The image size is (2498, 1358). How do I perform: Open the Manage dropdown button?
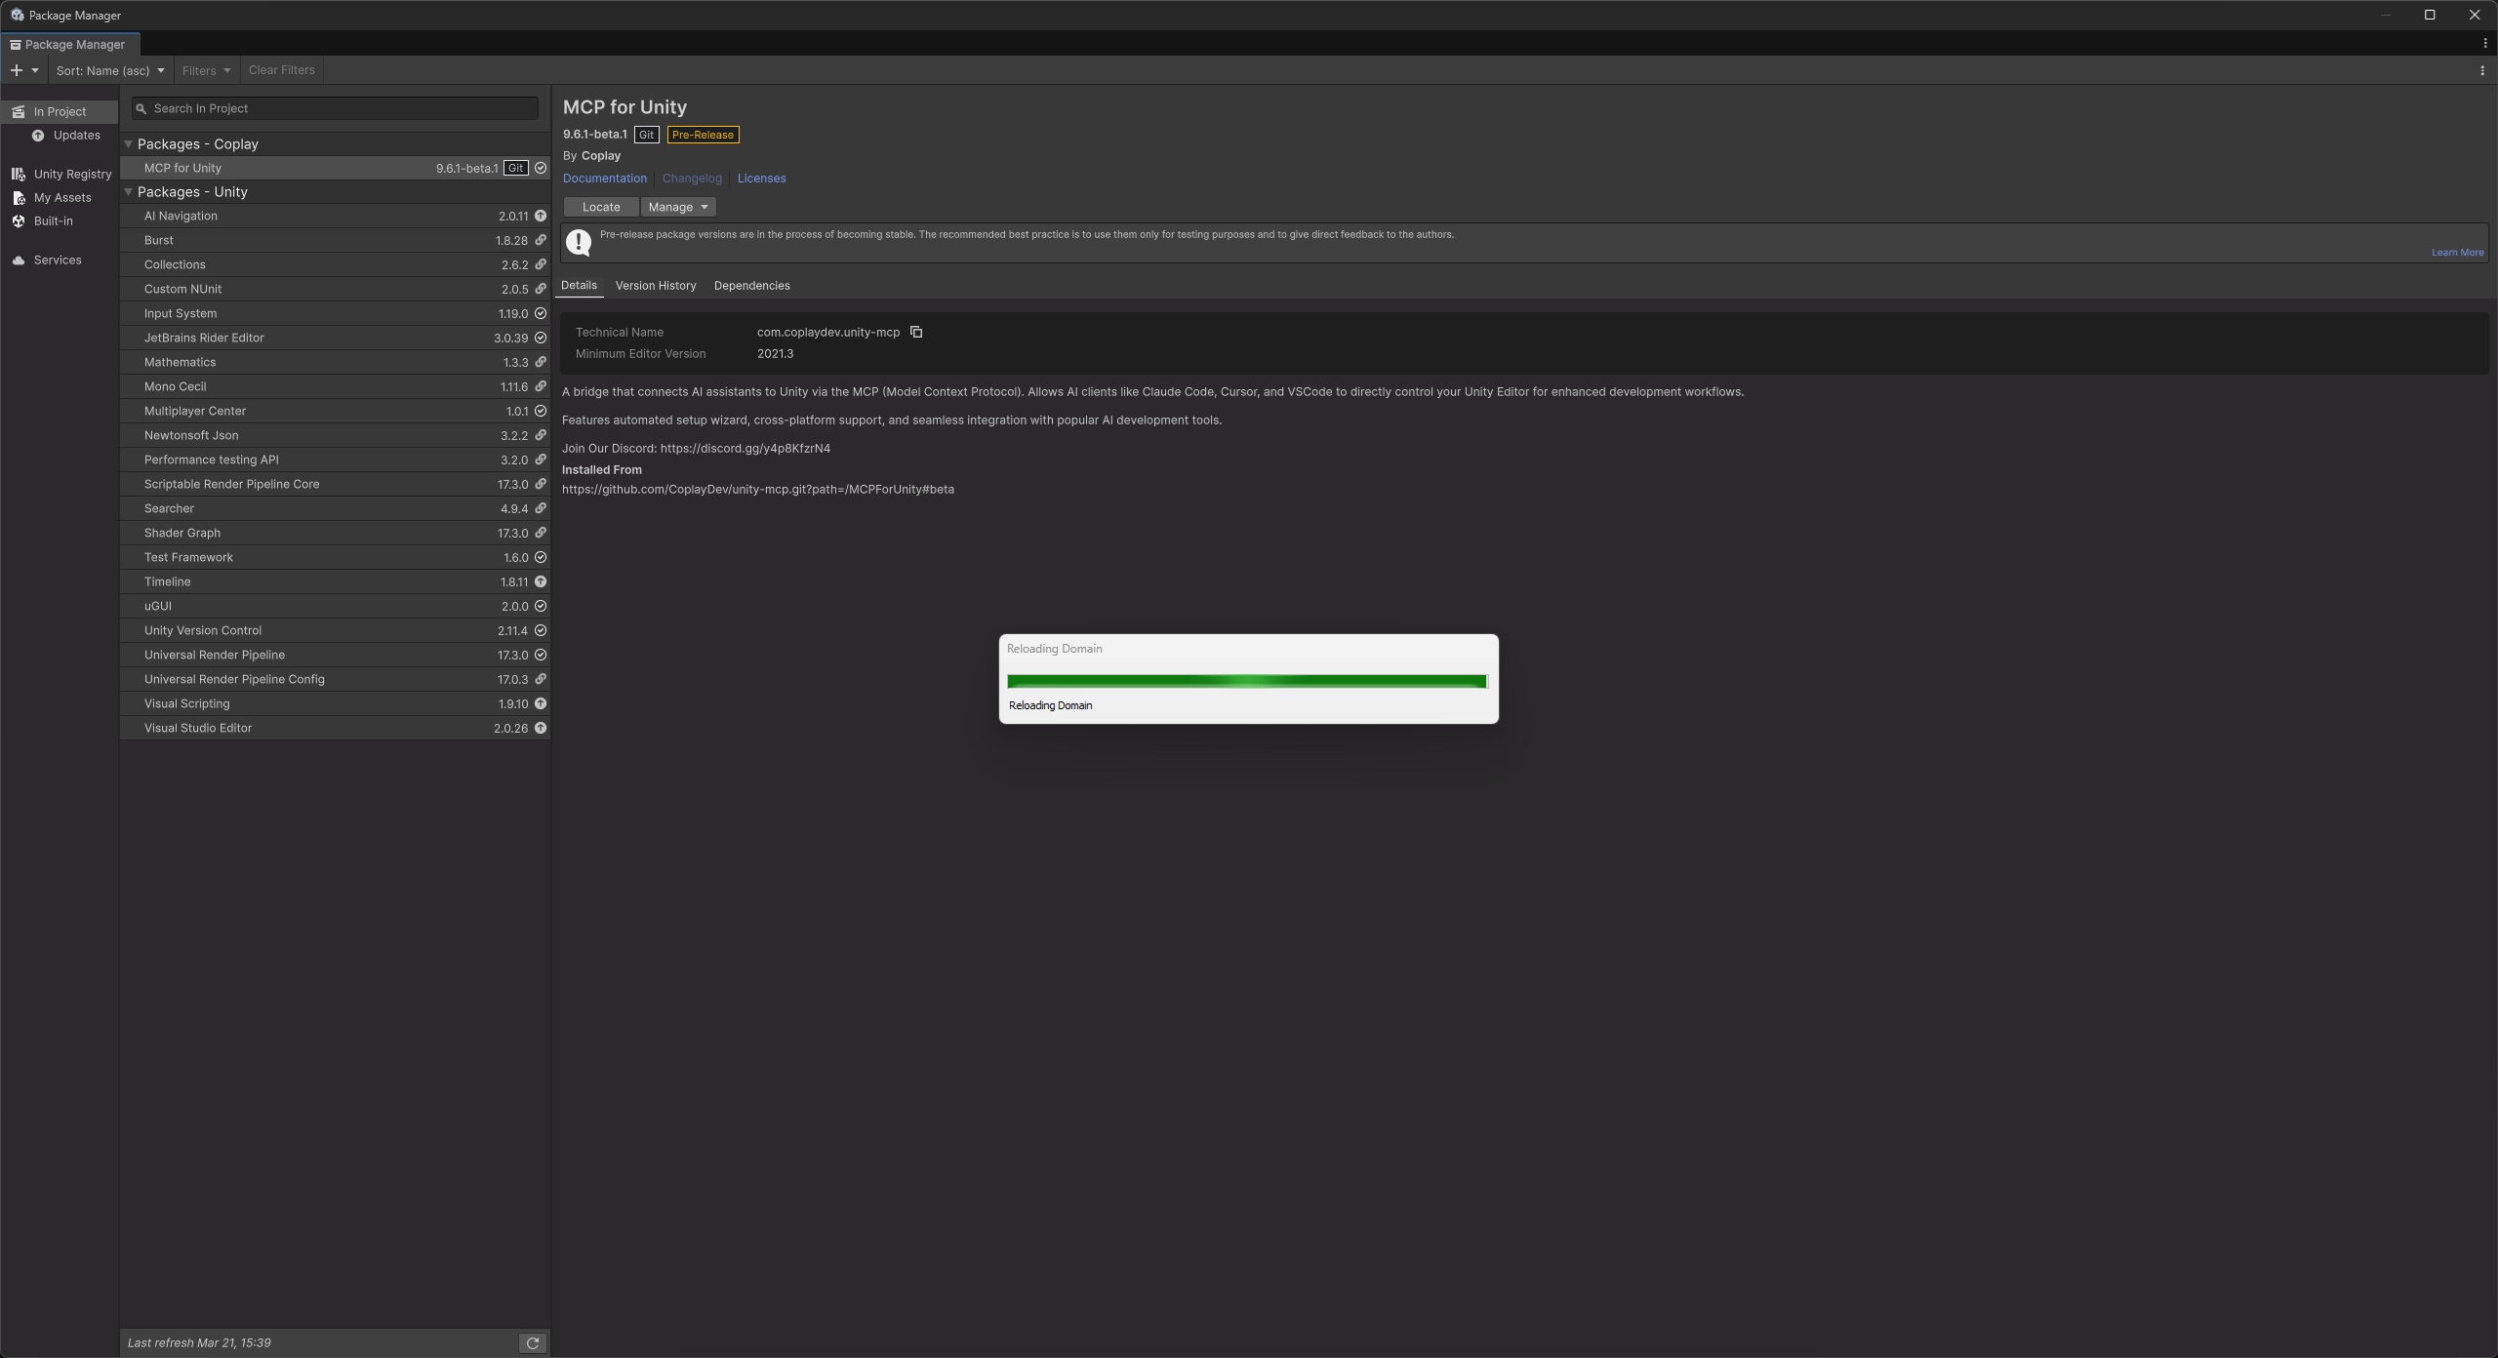click(x=678, y=207)
